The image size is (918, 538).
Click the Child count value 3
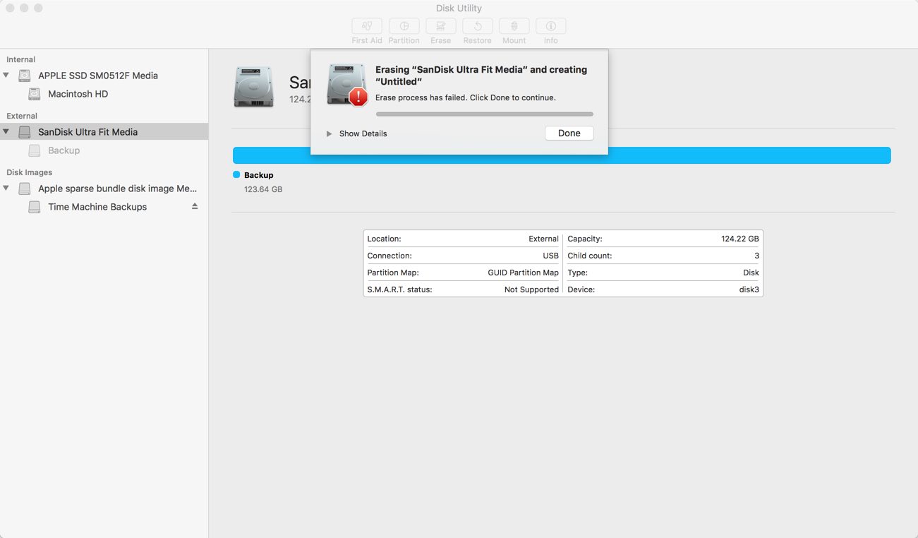(x=756, y=256)
